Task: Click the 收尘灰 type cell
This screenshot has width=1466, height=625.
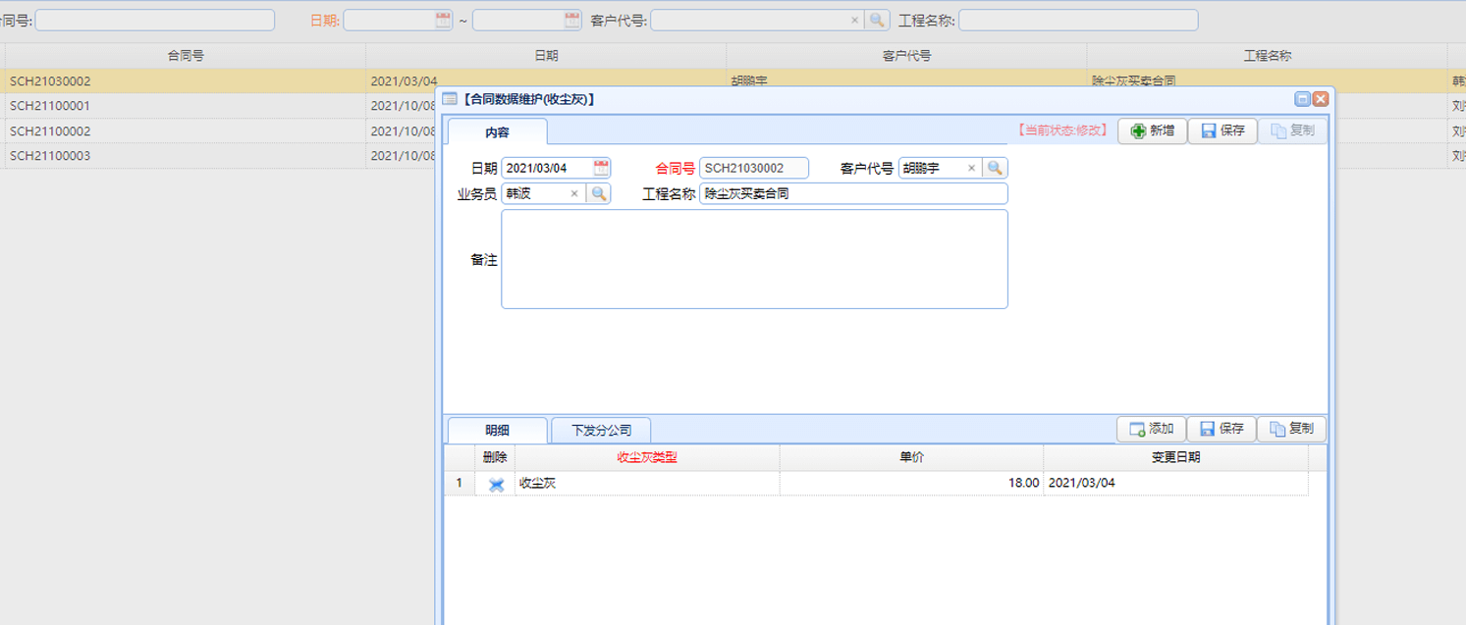Action: pos(647,483)
